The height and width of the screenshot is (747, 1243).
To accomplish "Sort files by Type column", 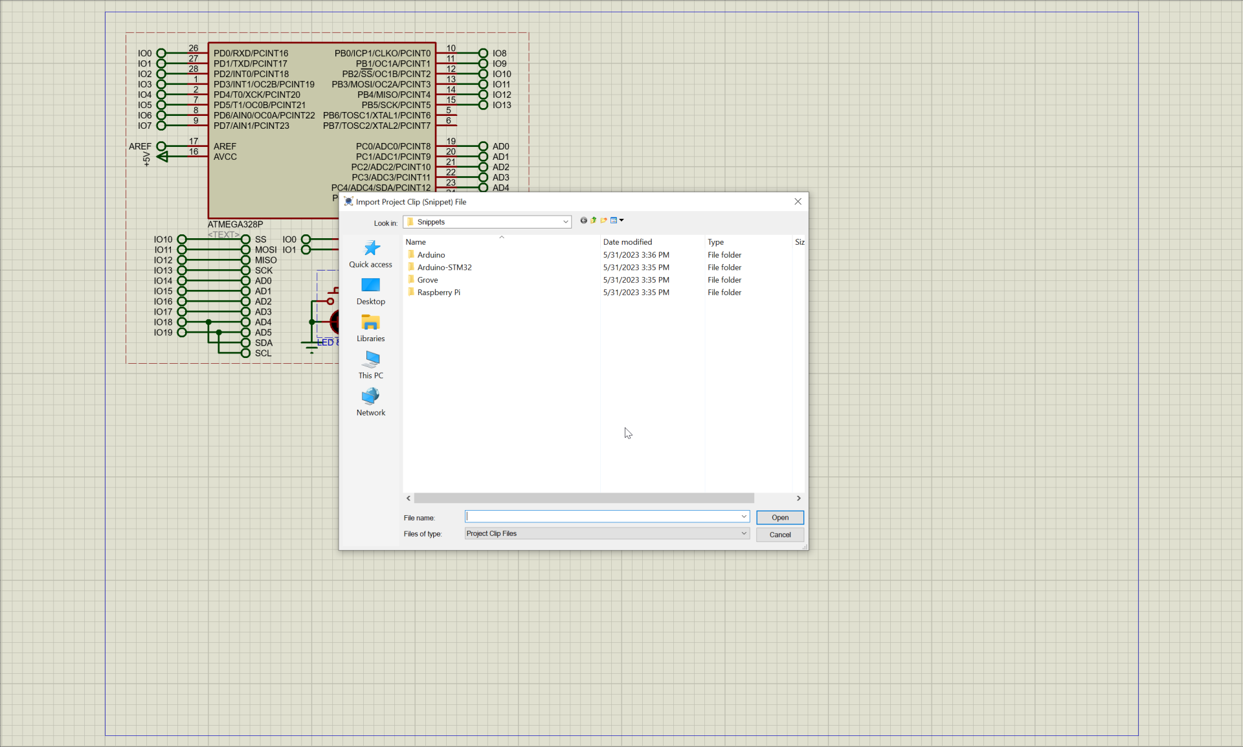I will click(x=715, y=242).
